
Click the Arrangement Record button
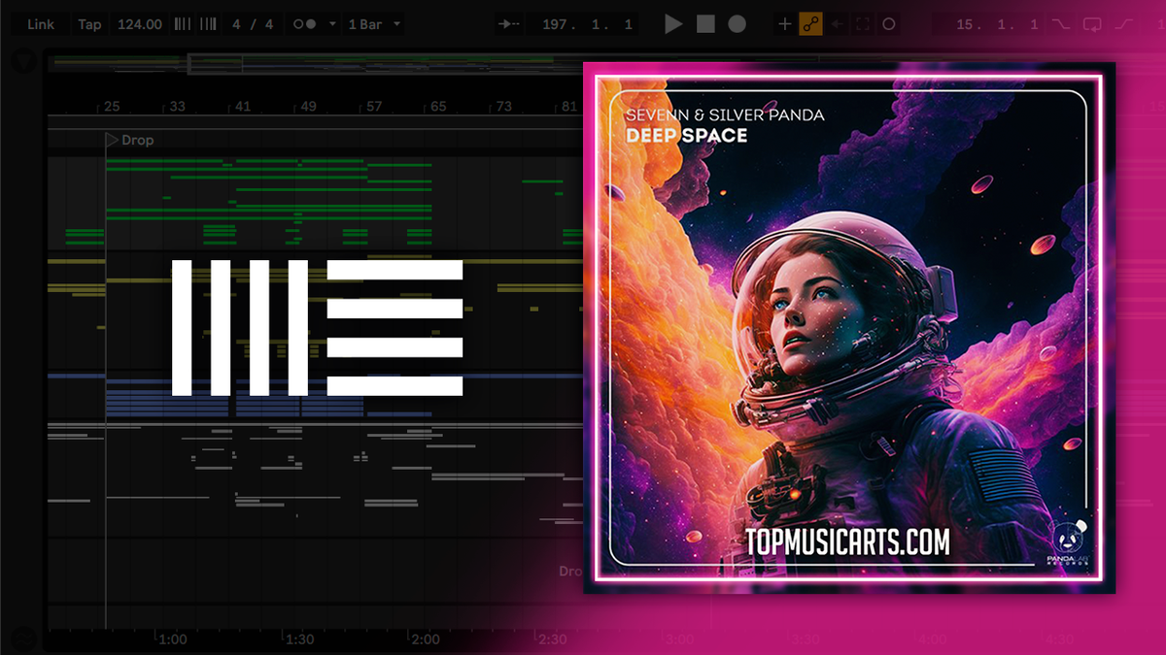coord(737,24)
